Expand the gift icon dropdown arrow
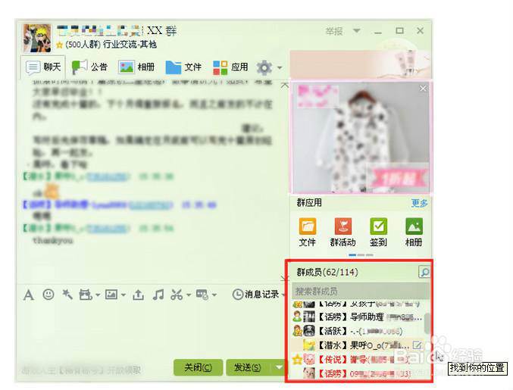The width and height of the screenshot is (513, 390). pos(98,295)
